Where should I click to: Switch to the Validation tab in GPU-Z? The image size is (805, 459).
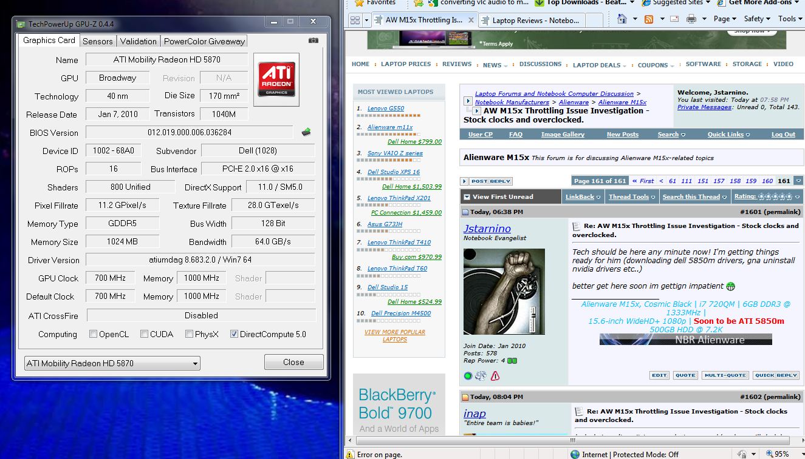[x=138, y=41]
